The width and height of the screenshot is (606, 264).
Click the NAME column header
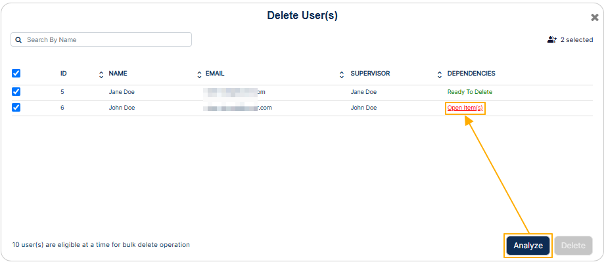coord(118,74)
